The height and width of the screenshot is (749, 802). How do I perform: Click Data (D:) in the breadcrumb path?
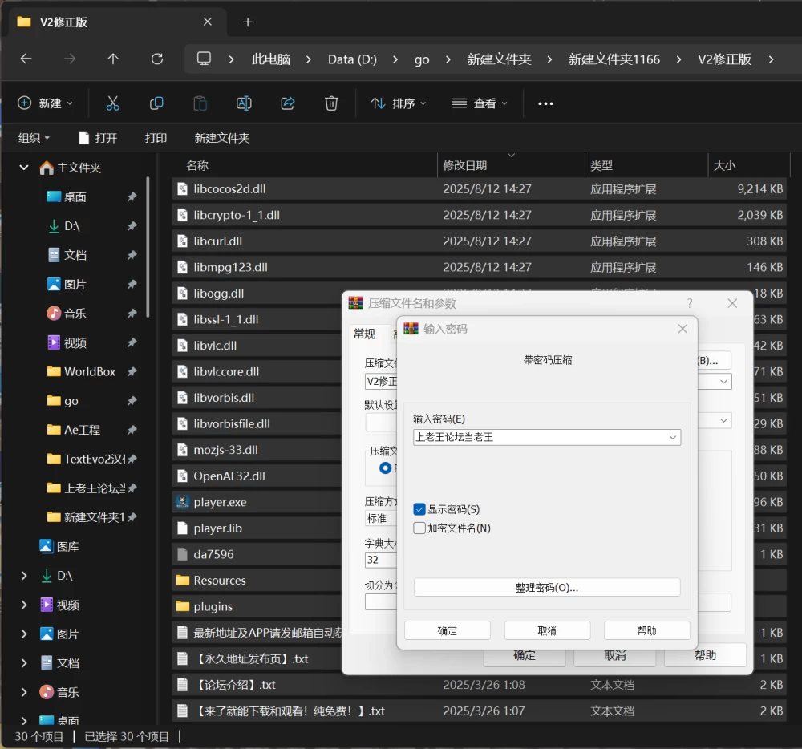click(x=352, y=59)
